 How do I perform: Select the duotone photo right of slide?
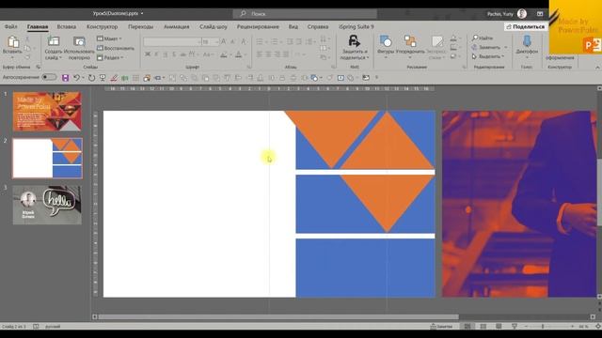point(518,204)
